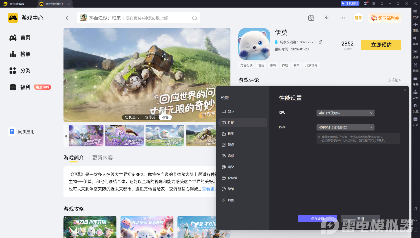Click the 去评论 link

(394, 80)
